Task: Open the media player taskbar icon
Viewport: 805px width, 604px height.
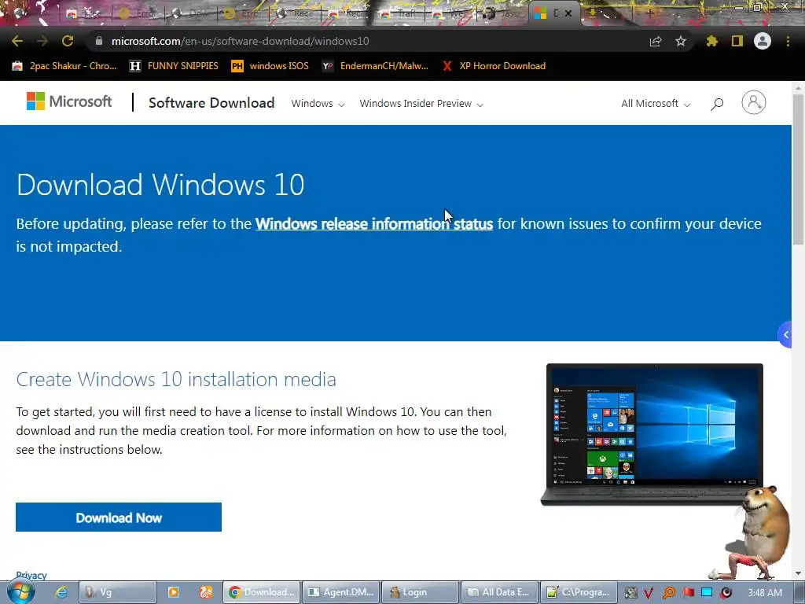Action: tap(174, 592)
